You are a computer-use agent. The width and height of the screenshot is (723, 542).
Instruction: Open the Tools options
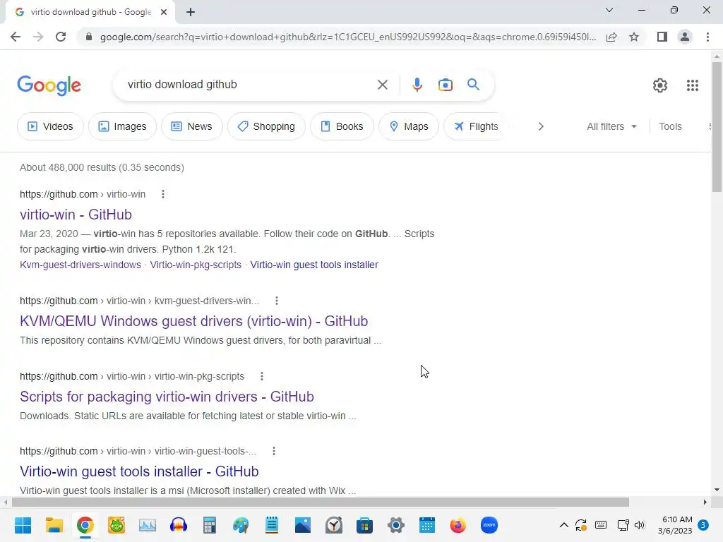point(670,126)
